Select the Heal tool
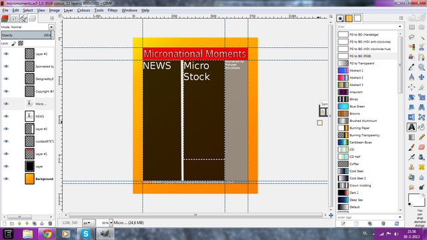 pyautogui.click(x=422, y=167)
